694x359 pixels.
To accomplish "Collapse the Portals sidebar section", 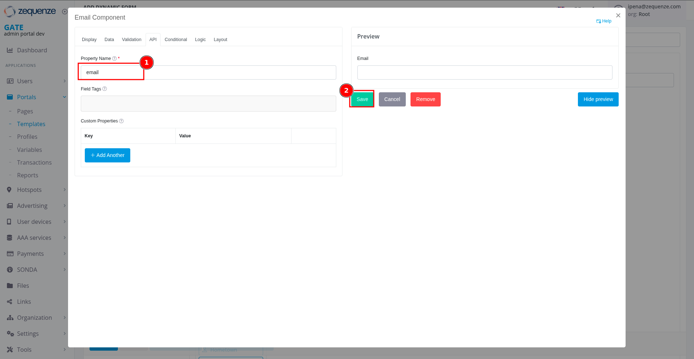I will click(x=64, y=97).
